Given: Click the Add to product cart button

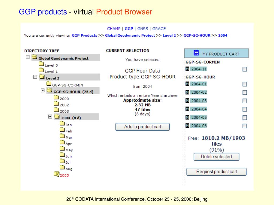Looking at the screenshot, I should [x=142, y=127].
